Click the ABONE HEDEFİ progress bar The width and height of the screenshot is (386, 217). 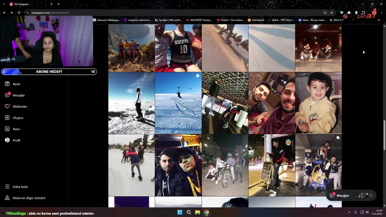(49, 72)
